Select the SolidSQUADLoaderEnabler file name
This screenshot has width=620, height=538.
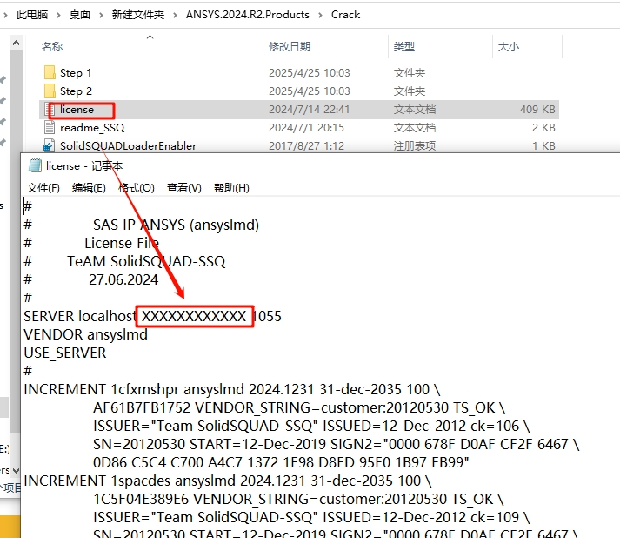[128, 145]
